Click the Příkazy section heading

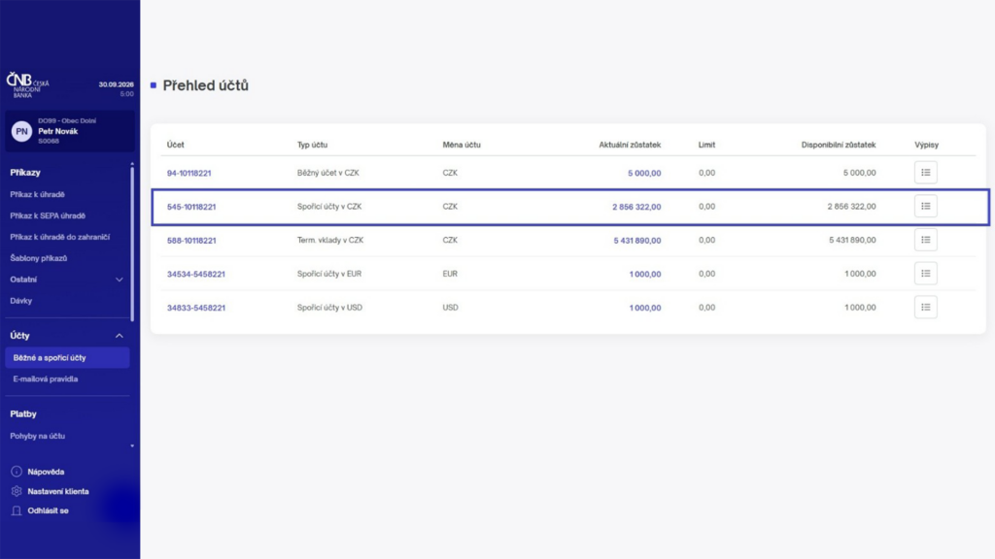(25, 173)
